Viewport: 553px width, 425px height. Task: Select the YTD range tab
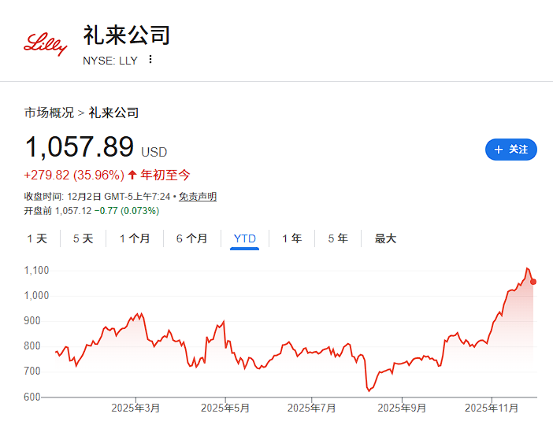coord(244,238)
